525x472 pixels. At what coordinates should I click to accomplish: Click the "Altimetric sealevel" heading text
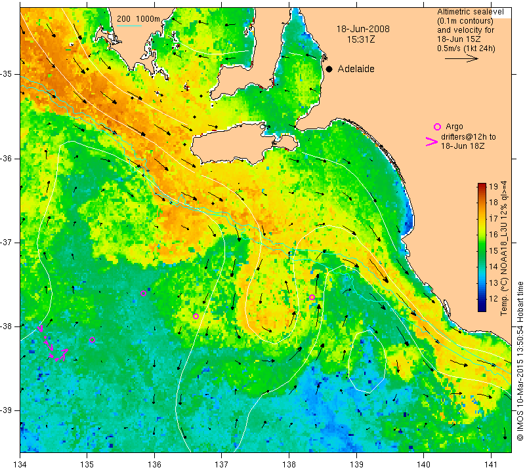pyautogui.click(x=471, y=12)
